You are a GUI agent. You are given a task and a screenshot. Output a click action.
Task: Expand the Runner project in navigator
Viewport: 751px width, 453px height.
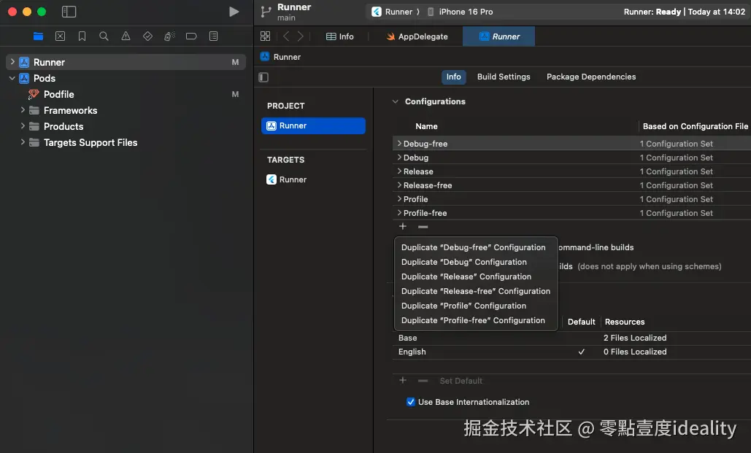pos(12,62)
